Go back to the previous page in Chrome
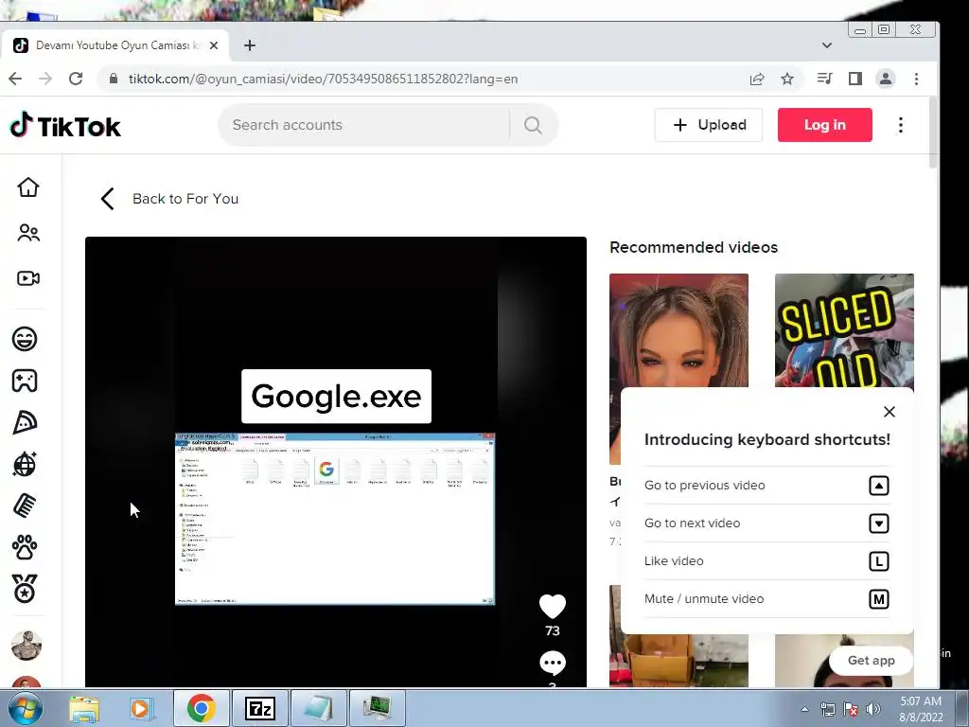This screenshot has width=969, height=727. (x=15, y=79)
